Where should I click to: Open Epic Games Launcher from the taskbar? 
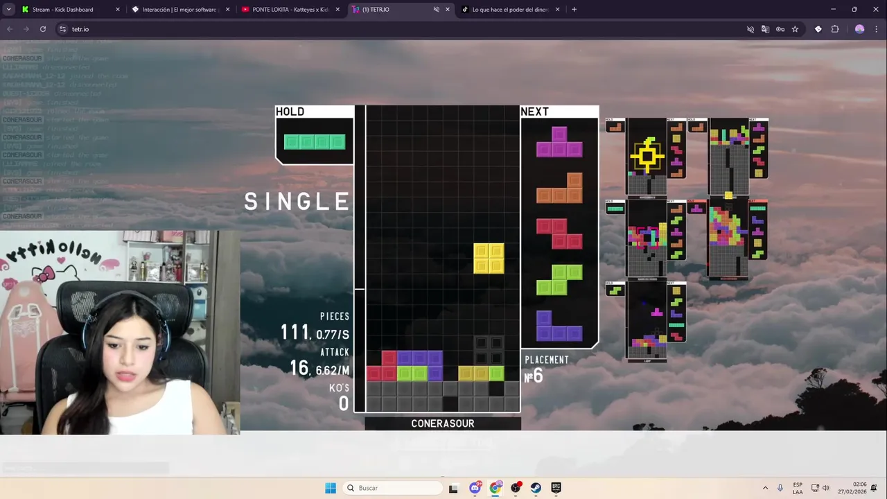(x=556, y=488)
